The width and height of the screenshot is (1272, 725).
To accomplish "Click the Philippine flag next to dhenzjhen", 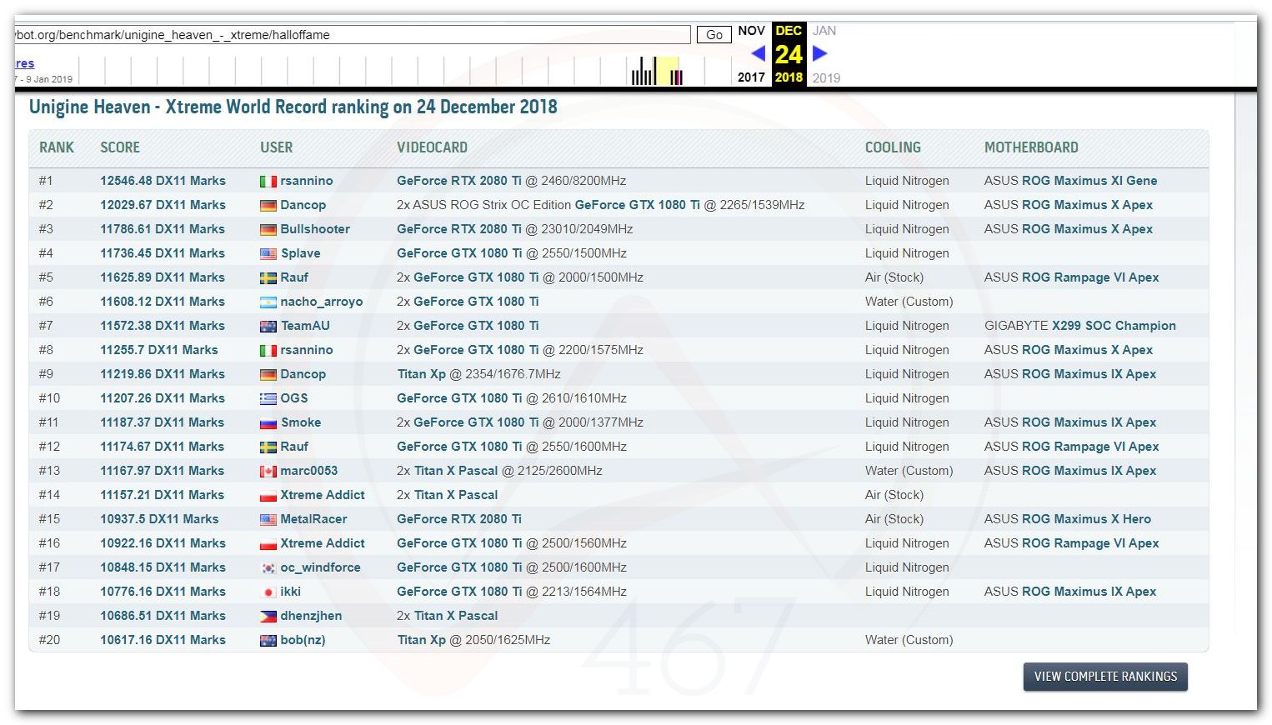I will 268,617.
